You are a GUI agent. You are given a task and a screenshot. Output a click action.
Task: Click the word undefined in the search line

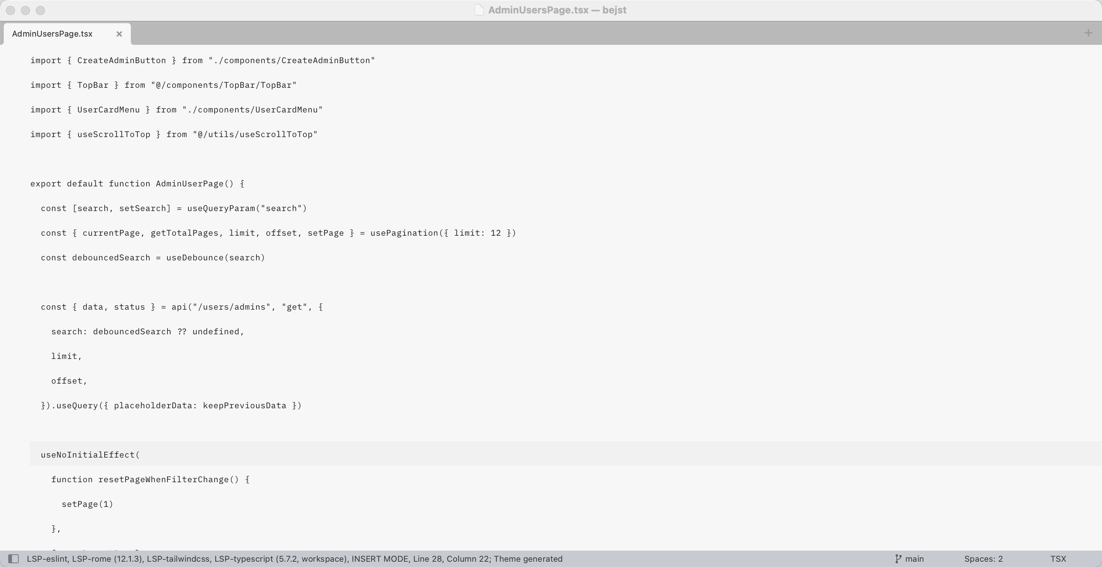pyautogui.click(x=216, y=332)
